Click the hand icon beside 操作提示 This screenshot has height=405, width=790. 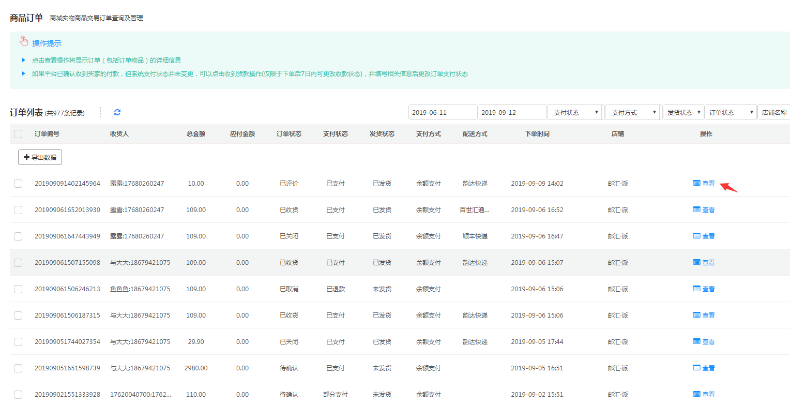[24, 41]
